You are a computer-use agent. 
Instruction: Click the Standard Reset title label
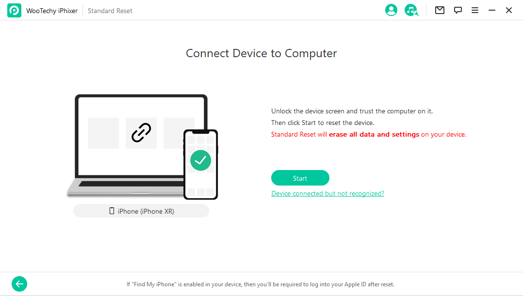(x=110, y=11)
